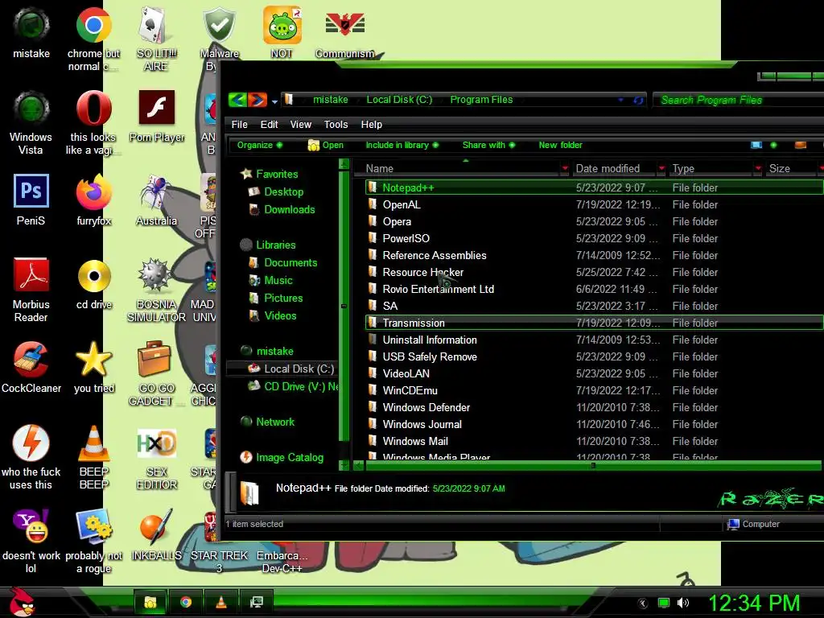Open the recent locations dropdown beside navigation arrows

274,101
